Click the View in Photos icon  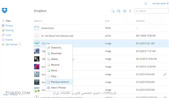click(49, 88)
